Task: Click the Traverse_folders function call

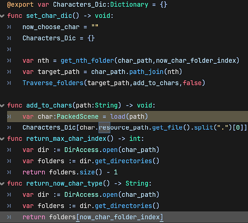Action: [x=53, y=83]
